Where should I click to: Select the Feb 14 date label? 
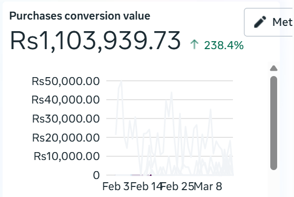(146, 186)
